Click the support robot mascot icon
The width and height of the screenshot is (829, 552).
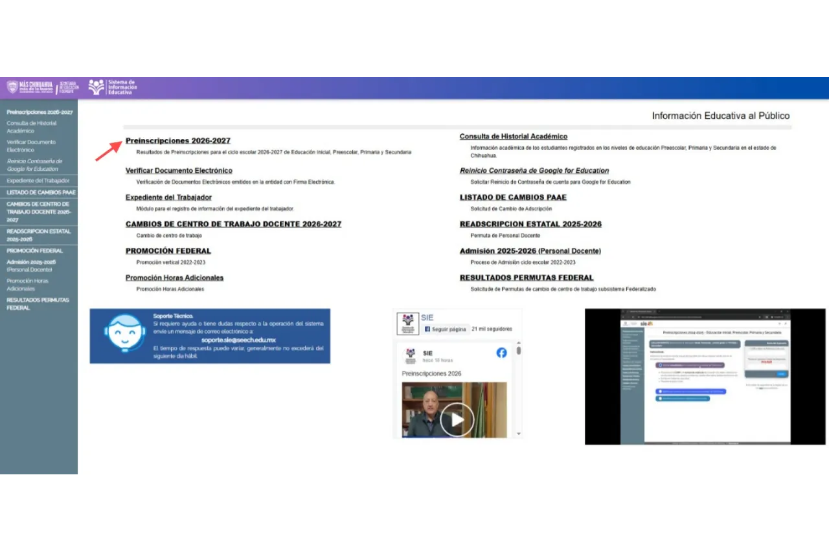pyautogui.click(x=124, y=334)
